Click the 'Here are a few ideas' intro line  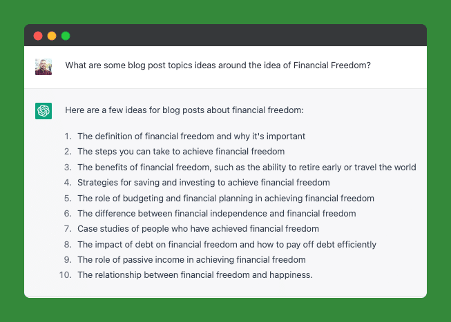(184, 110)
